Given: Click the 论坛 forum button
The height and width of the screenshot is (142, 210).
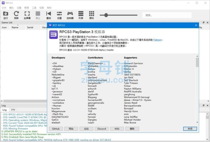Looking at the screenshot, I should click(86, 129).
